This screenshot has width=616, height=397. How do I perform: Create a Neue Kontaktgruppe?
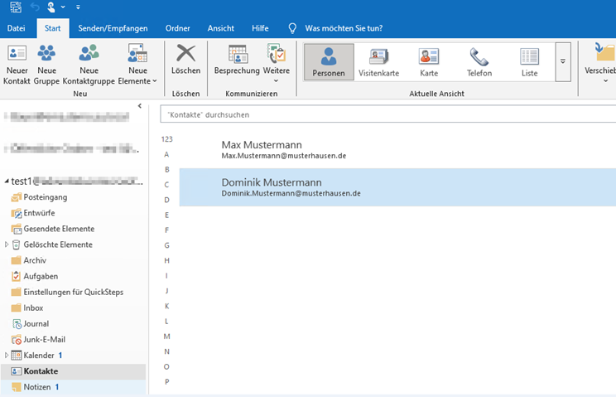point(89,64)
